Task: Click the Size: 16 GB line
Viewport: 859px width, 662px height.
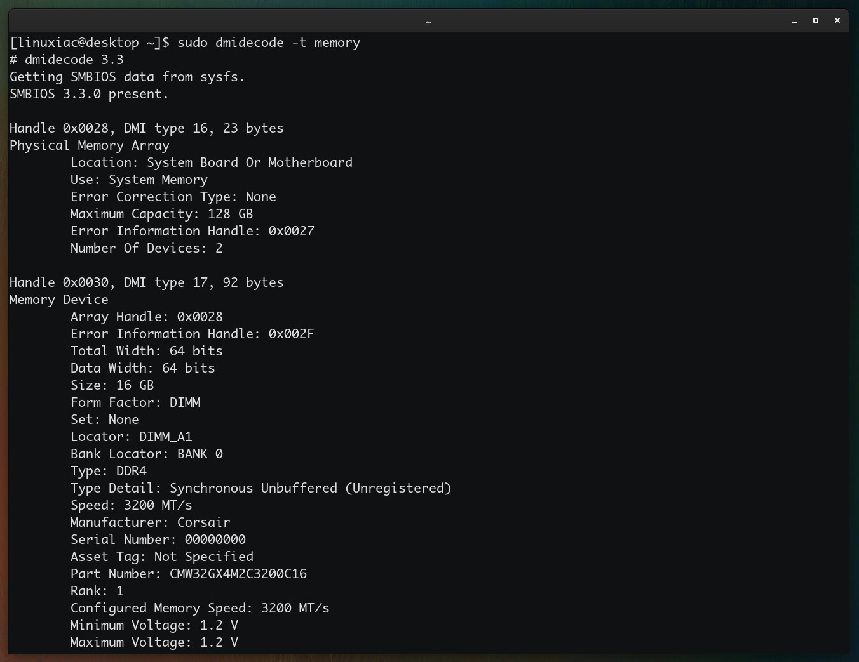Action: tap(112, 385)
